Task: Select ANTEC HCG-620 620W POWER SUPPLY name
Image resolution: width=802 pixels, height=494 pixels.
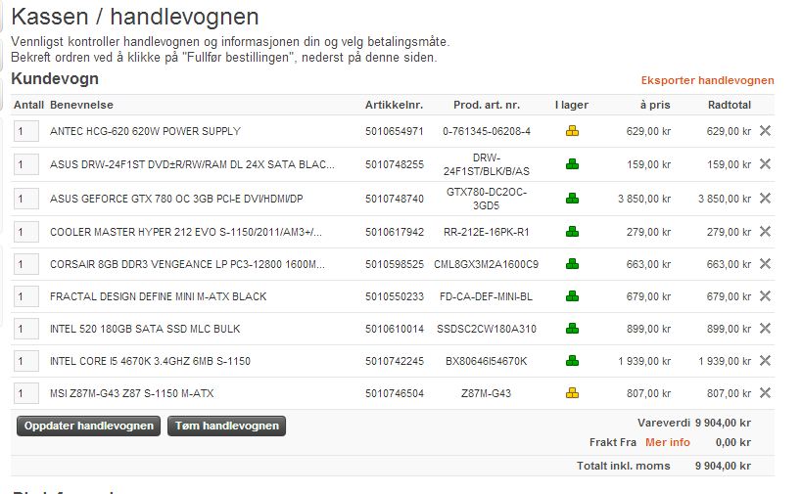Action: click(145, 131)
